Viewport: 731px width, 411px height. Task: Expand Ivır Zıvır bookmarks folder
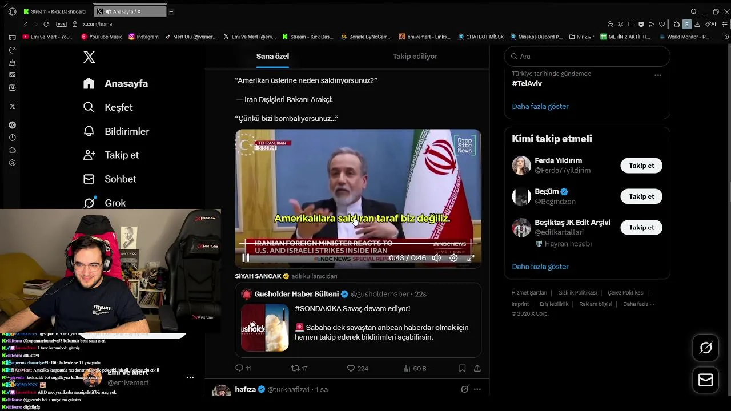[581, 37]
